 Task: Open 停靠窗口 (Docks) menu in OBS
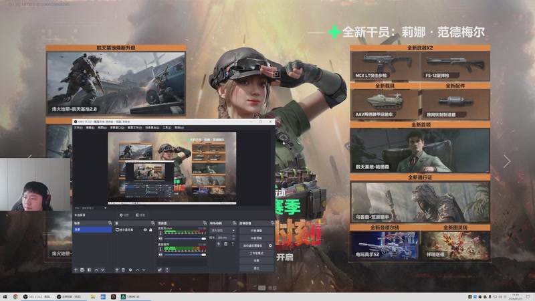[x=117, y=128]
